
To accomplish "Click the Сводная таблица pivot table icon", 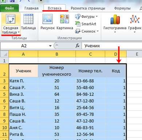I will 11,19.
